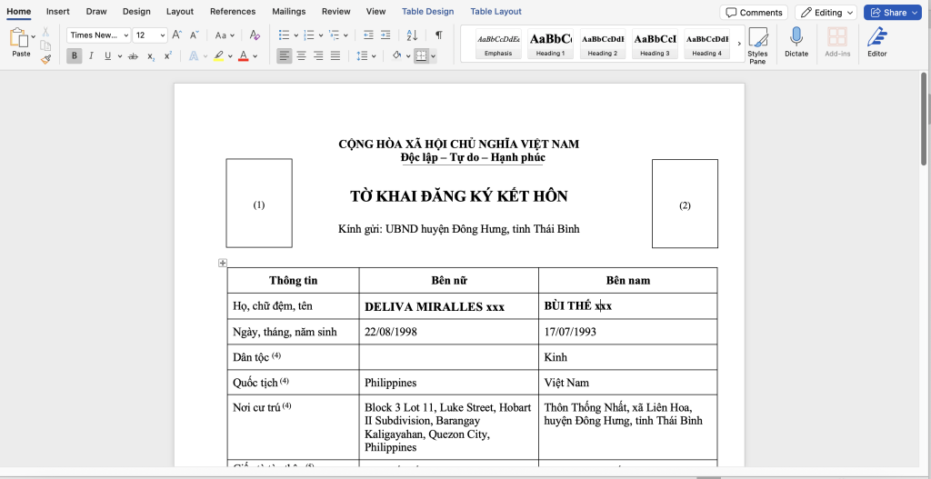Increase indent of the paragraph
The height and width of the screenshot is (479, 931).
coord(386,35)
